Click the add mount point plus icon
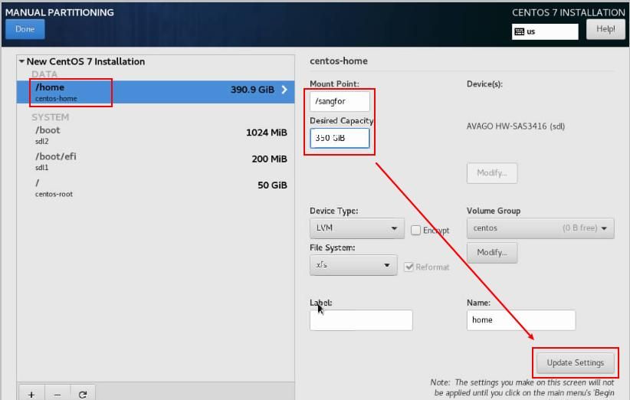The width and height of the screenshot is (630, 400). pyautogui.click(x=31, y=394)
